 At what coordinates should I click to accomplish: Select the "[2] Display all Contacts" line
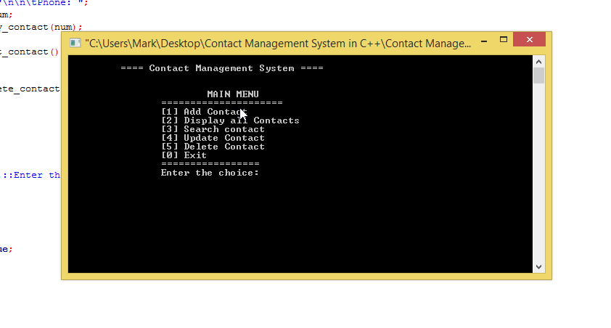(x=230, y=120)
